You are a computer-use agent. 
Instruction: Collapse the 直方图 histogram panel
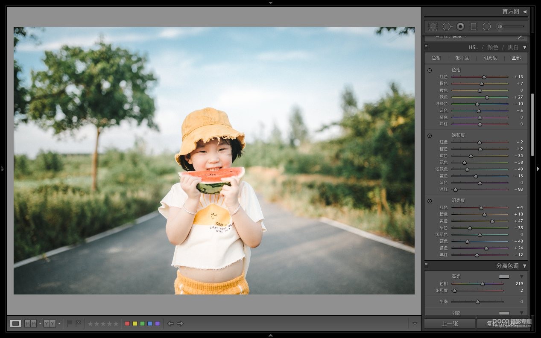[525, 12]
